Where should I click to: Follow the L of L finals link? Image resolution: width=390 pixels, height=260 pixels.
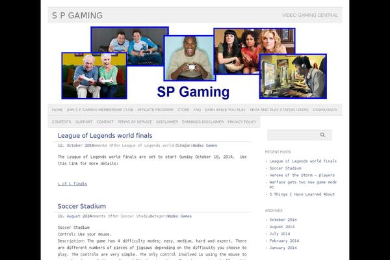coord(72,184)
